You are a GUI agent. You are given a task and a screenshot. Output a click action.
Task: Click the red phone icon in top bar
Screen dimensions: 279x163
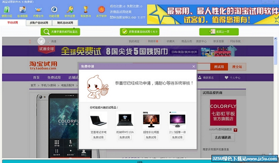click(30, 41)
